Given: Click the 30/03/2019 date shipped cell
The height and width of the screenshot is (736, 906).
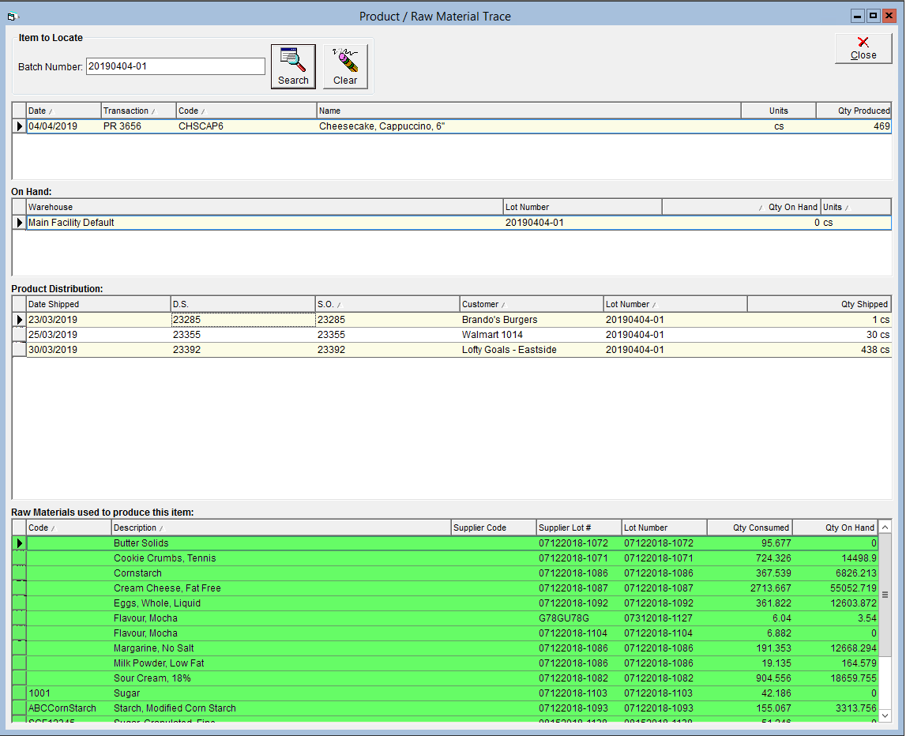Looking at the screenshot, I should click(x=98, y=350).
